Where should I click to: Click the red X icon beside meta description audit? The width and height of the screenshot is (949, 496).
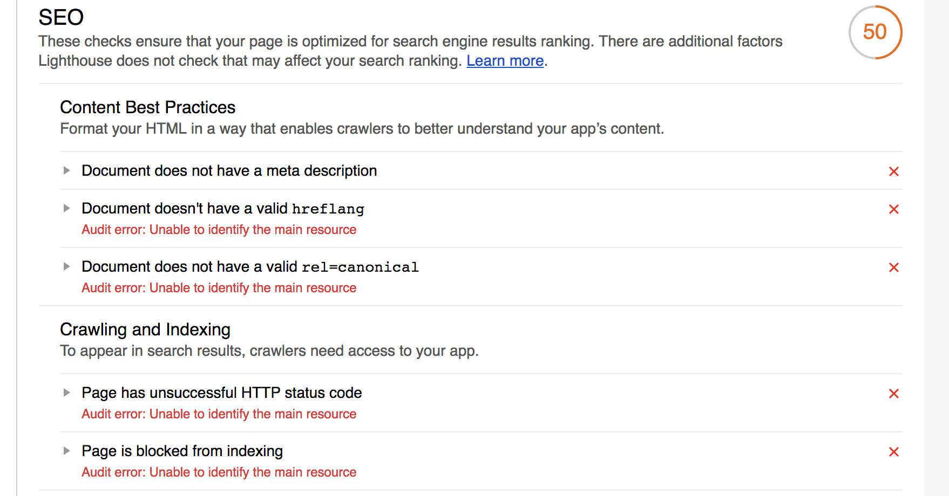pyautogui.click(x=894, y=171)
